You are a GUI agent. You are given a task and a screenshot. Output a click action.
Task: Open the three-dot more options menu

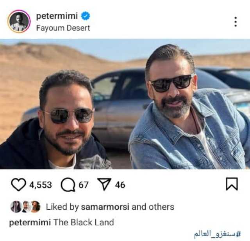236,22
